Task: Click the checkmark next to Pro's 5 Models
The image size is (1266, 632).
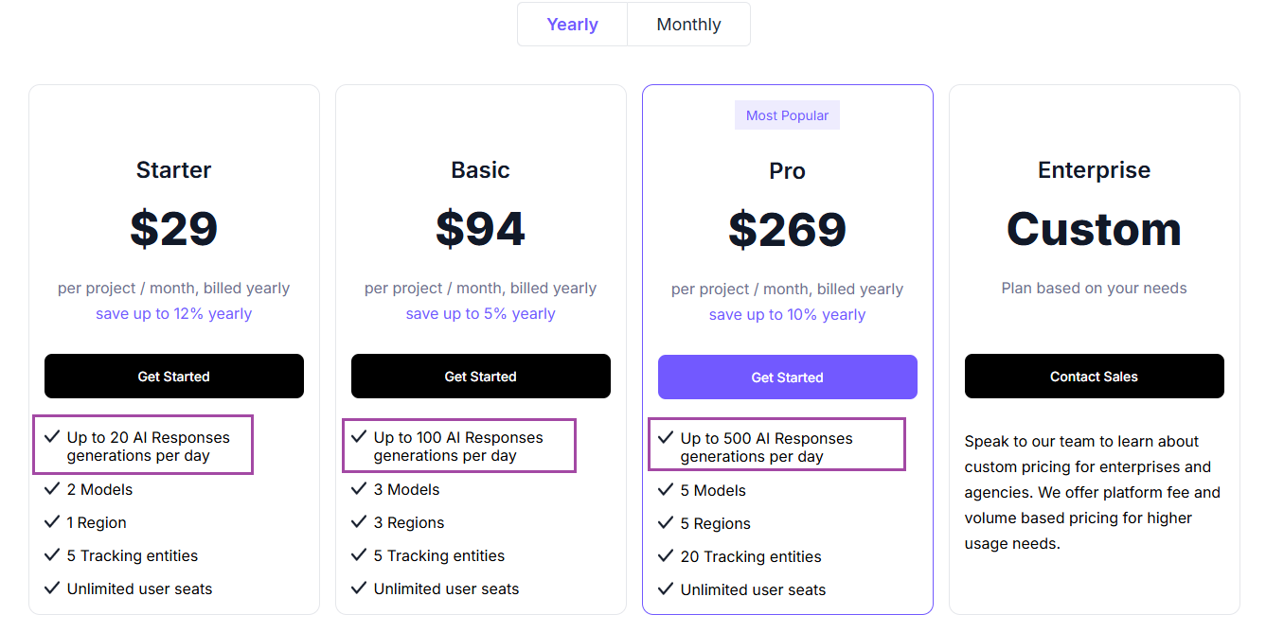Action: [x=666, y=490]
